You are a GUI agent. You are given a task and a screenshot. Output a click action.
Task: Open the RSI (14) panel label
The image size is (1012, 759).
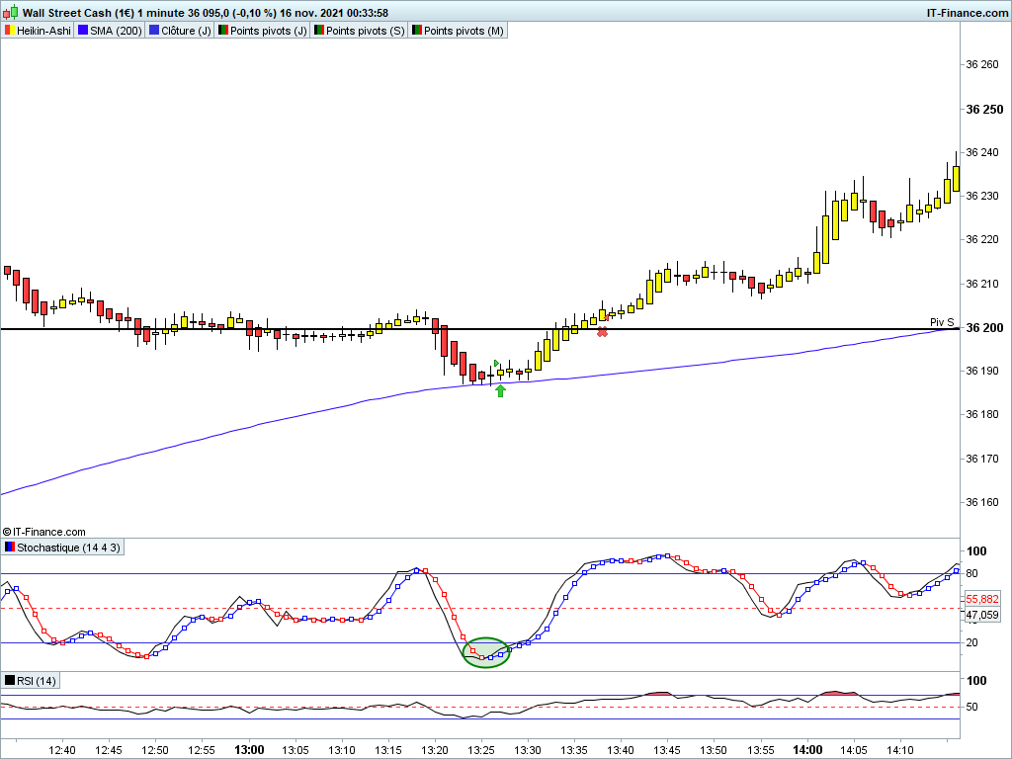[31, 681]
